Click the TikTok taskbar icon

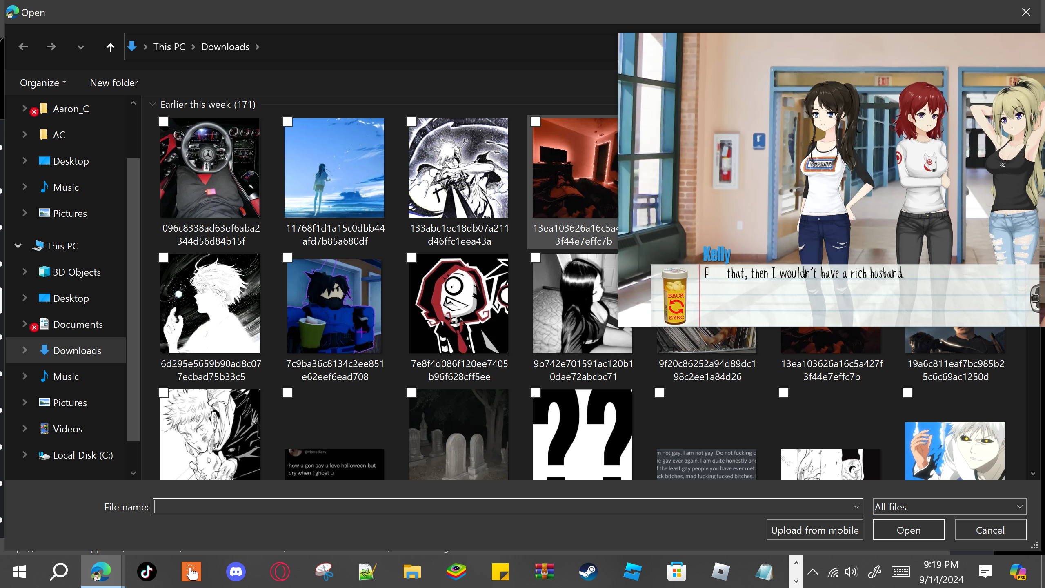tap(147, 572)
